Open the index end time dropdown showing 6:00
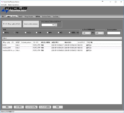The height and width of the screenshot is (113, 124). tap(99, 33)
